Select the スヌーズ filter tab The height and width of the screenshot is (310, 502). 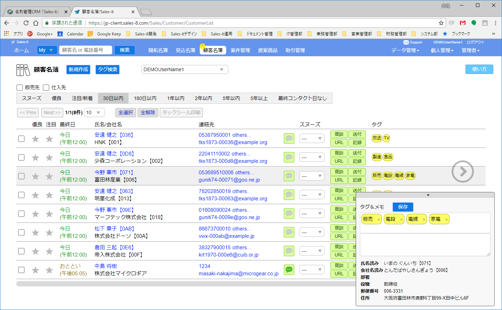click(32, 98)
